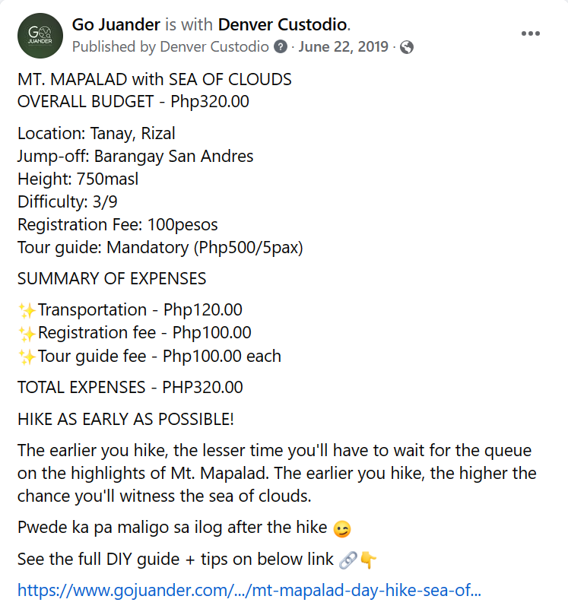Image resolution: width=568 pixels, height=612 pixels.
Task: Click the globe public audience icon
Action: coord(406,47)
